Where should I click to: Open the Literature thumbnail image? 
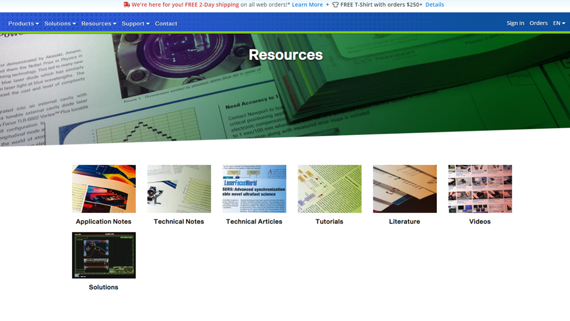405,189
